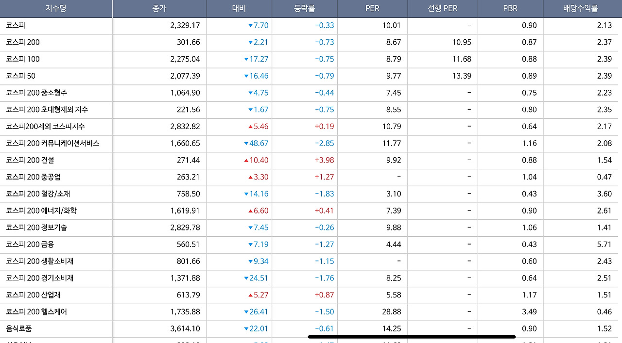Sort by the 종가 column header
This screenshot has height=343, width=622.
tap(159, 8)
